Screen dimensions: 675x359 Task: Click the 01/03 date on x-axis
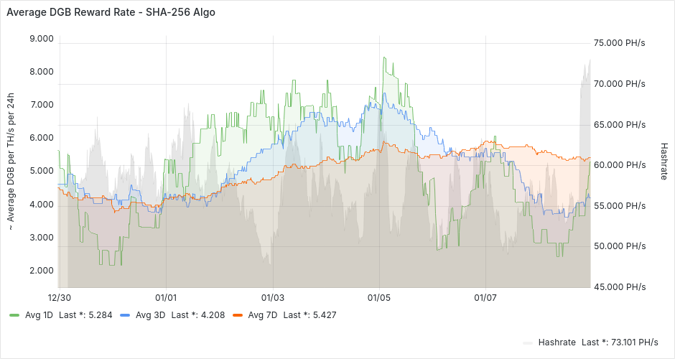pyautogui.click(x=273, y=297)
